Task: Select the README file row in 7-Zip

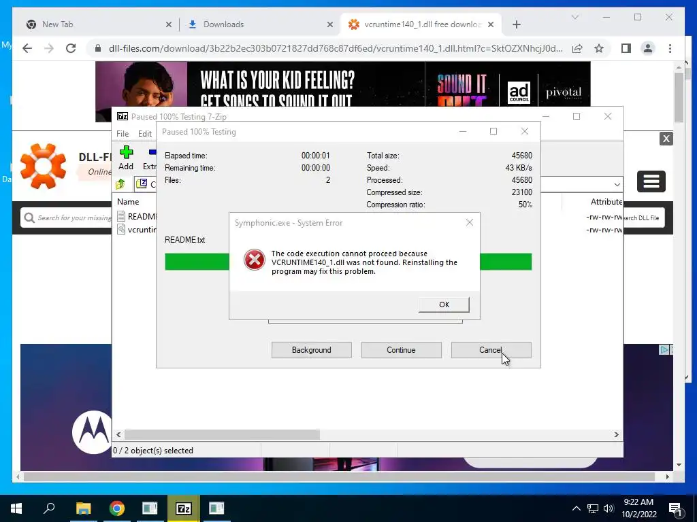Action: pyautogui.click(x=137, y=216)
